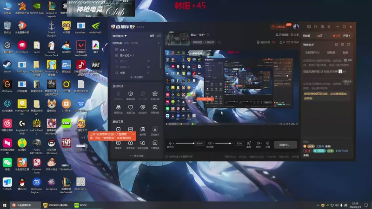This screenshot has width=372, height=209.
Task: Expand the 常规模式 mode dropdown
Action: 120,36
